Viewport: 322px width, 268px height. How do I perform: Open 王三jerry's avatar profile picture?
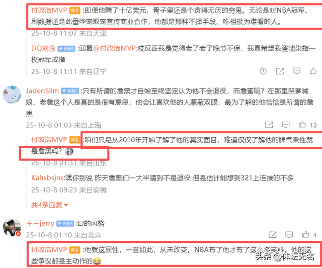point(12,227)
